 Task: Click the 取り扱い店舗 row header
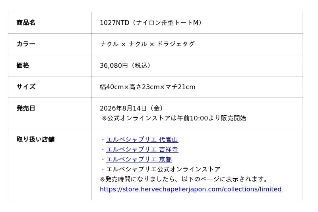coord(35,139)
